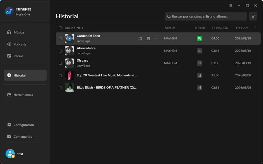Open Configuración settings

(x=25, y=125)
